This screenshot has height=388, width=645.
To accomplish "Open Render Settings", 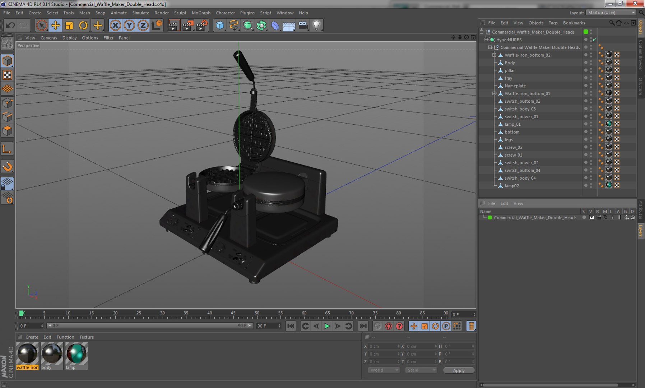I will pyautogui.click(x=202, y=25).
